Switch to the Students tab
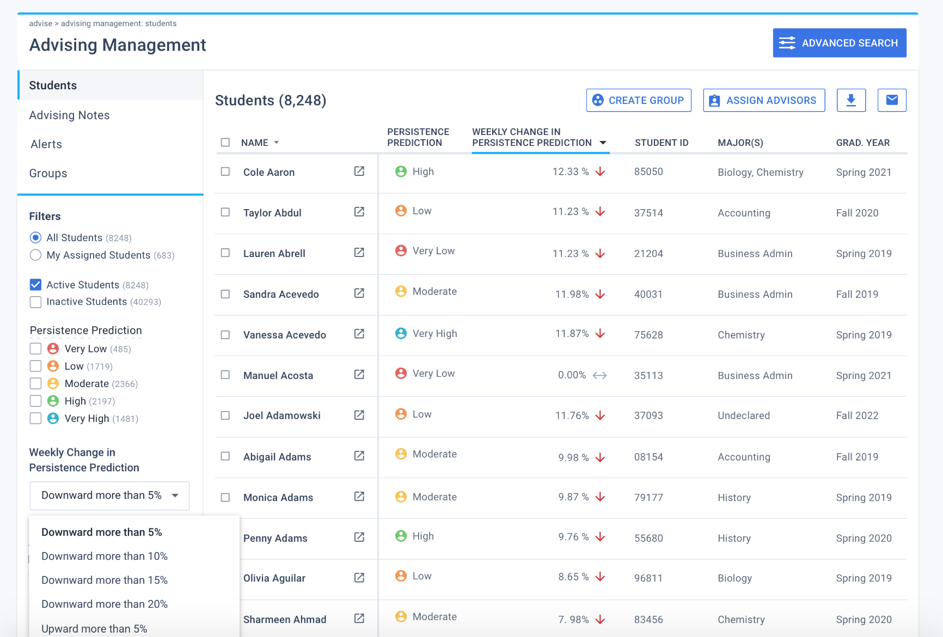This screenshot has height=637, width=943. click(111, 85)
